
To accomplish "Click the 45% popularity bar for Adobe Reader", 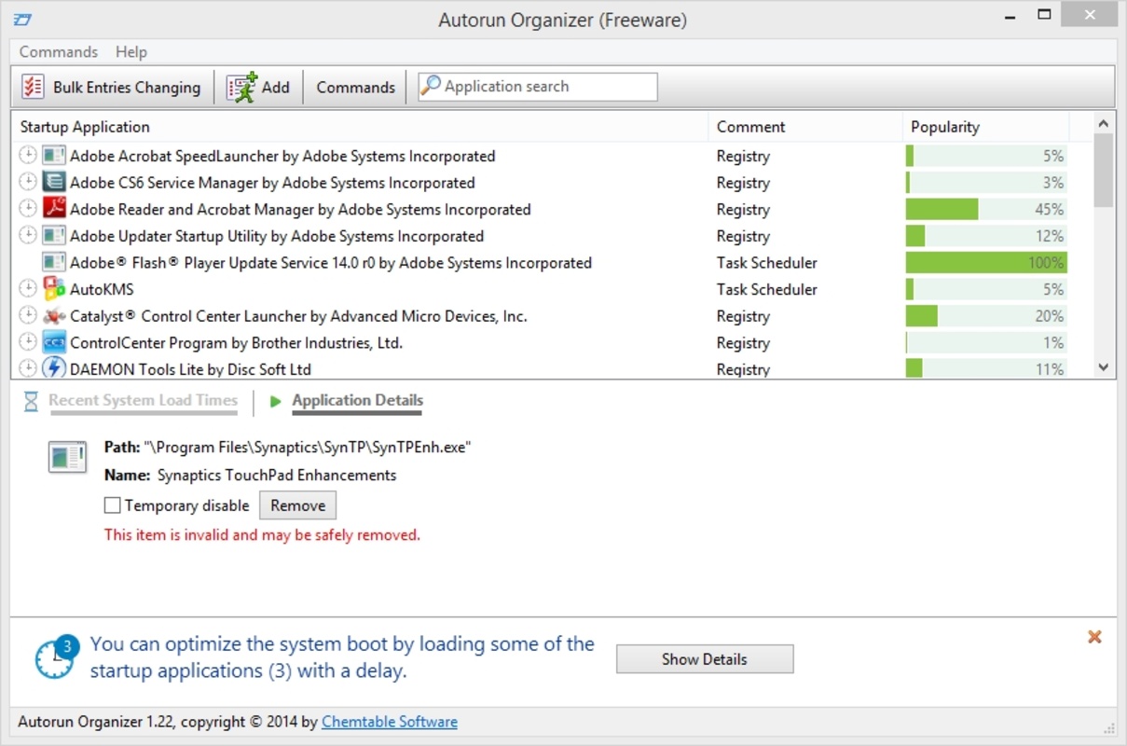I will (986, 209).
